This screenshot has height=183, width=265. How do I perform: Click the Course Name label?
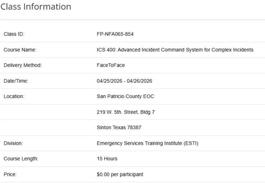point(19,50)
